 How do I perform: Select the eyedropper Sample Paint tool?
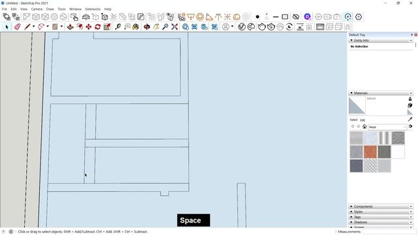410,119
